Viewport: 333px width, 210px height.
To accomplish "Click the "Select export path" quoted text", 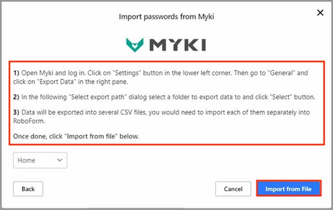I will (x=98, y=97).
